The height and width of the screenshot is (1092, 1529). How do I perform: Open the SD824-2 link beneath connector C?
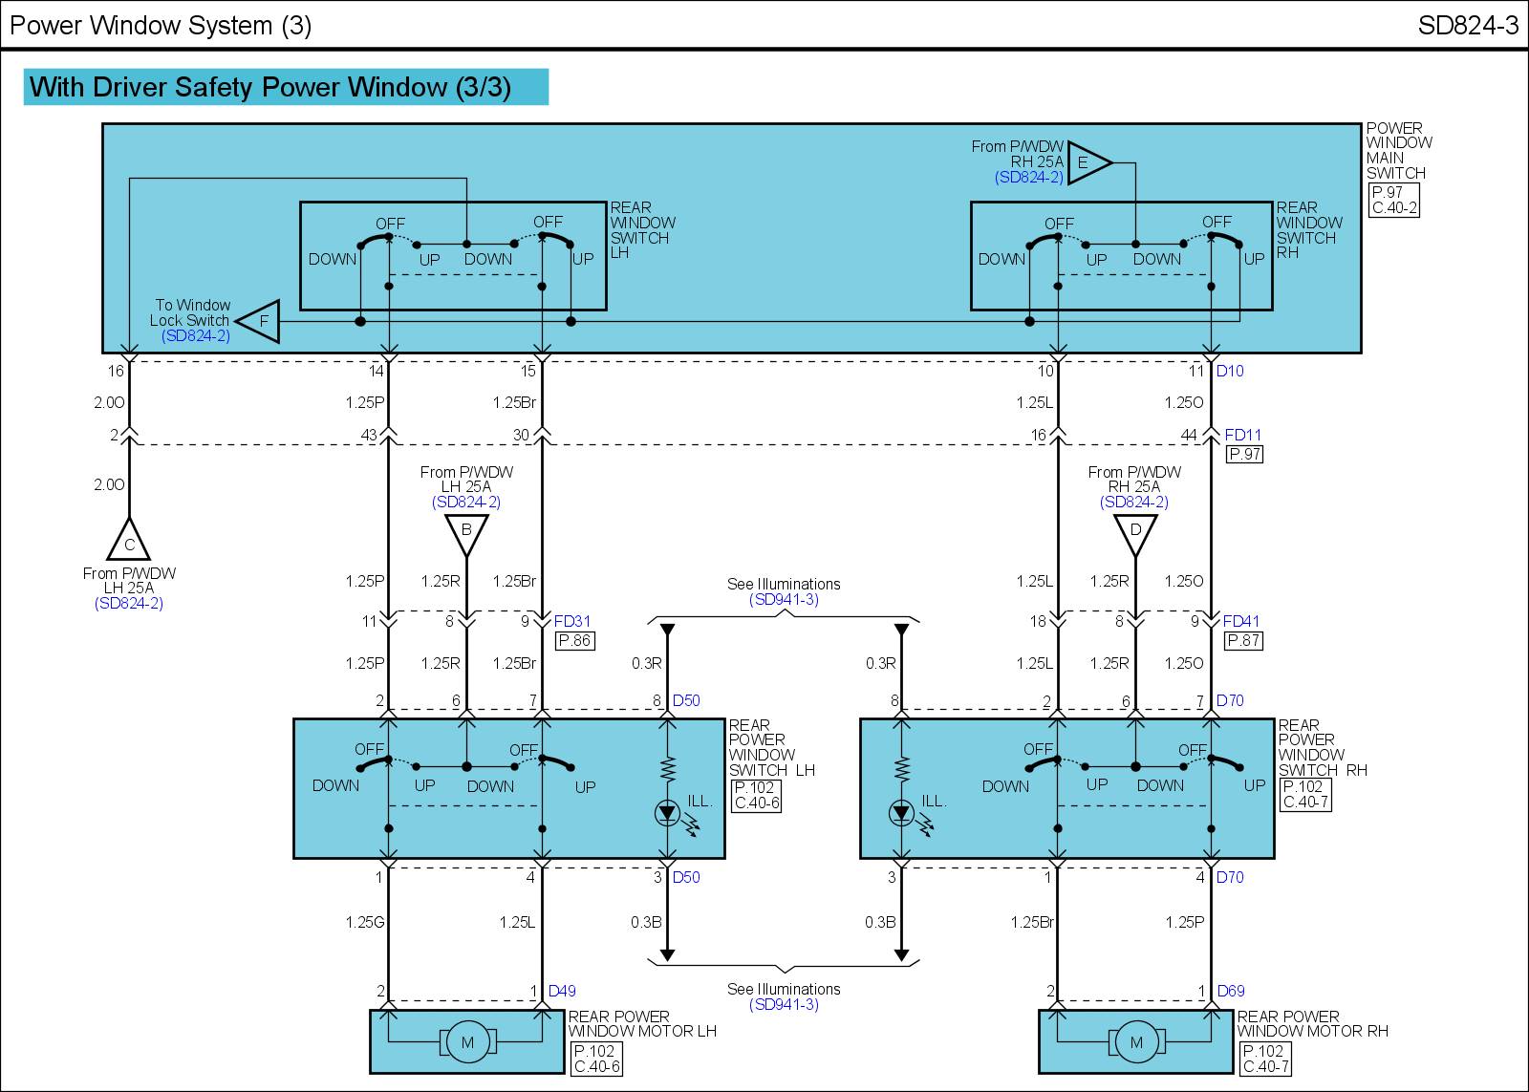coord(129,604)
